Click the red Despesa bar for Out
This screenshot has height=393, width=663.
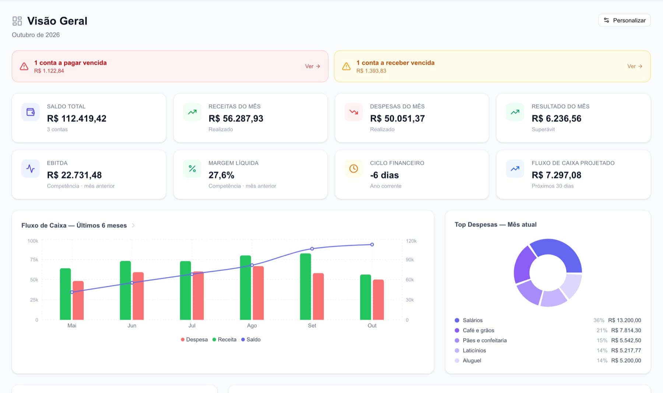point(378,300)
